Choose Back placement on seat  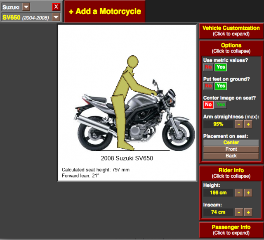231,156
